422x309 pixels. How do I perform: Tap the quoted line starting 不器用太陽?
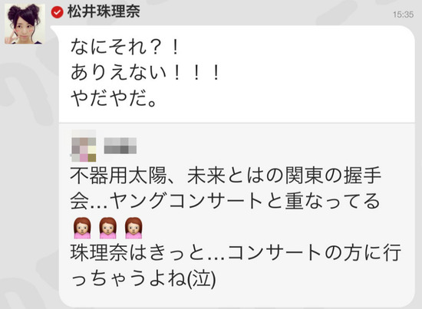point(226,176)
